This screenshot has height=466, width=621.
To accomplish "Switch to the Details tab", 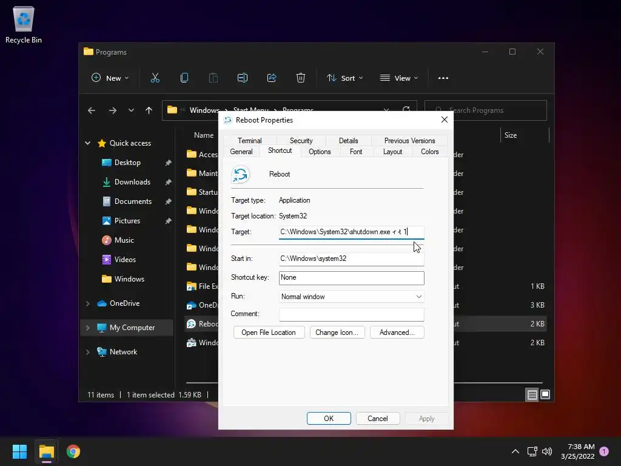I will coord(349,141).
